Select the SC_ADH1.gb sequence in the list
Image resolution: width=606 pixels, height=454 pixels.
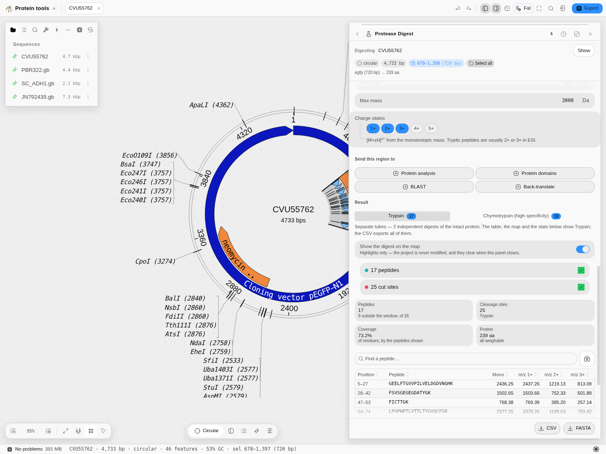click(51, 84)
